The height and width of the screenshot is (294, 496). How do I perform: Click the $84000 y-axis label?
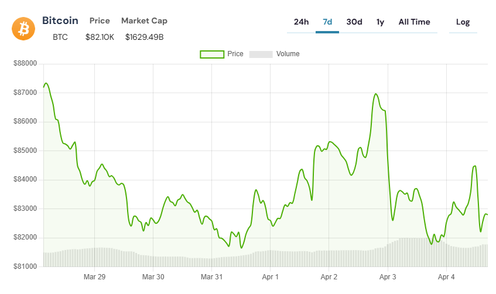tap(25, 179)
